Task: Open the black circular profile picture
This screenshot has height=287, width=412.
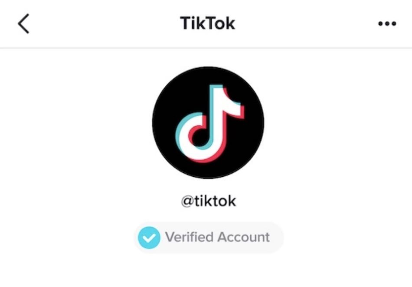Action: (208, 122)
